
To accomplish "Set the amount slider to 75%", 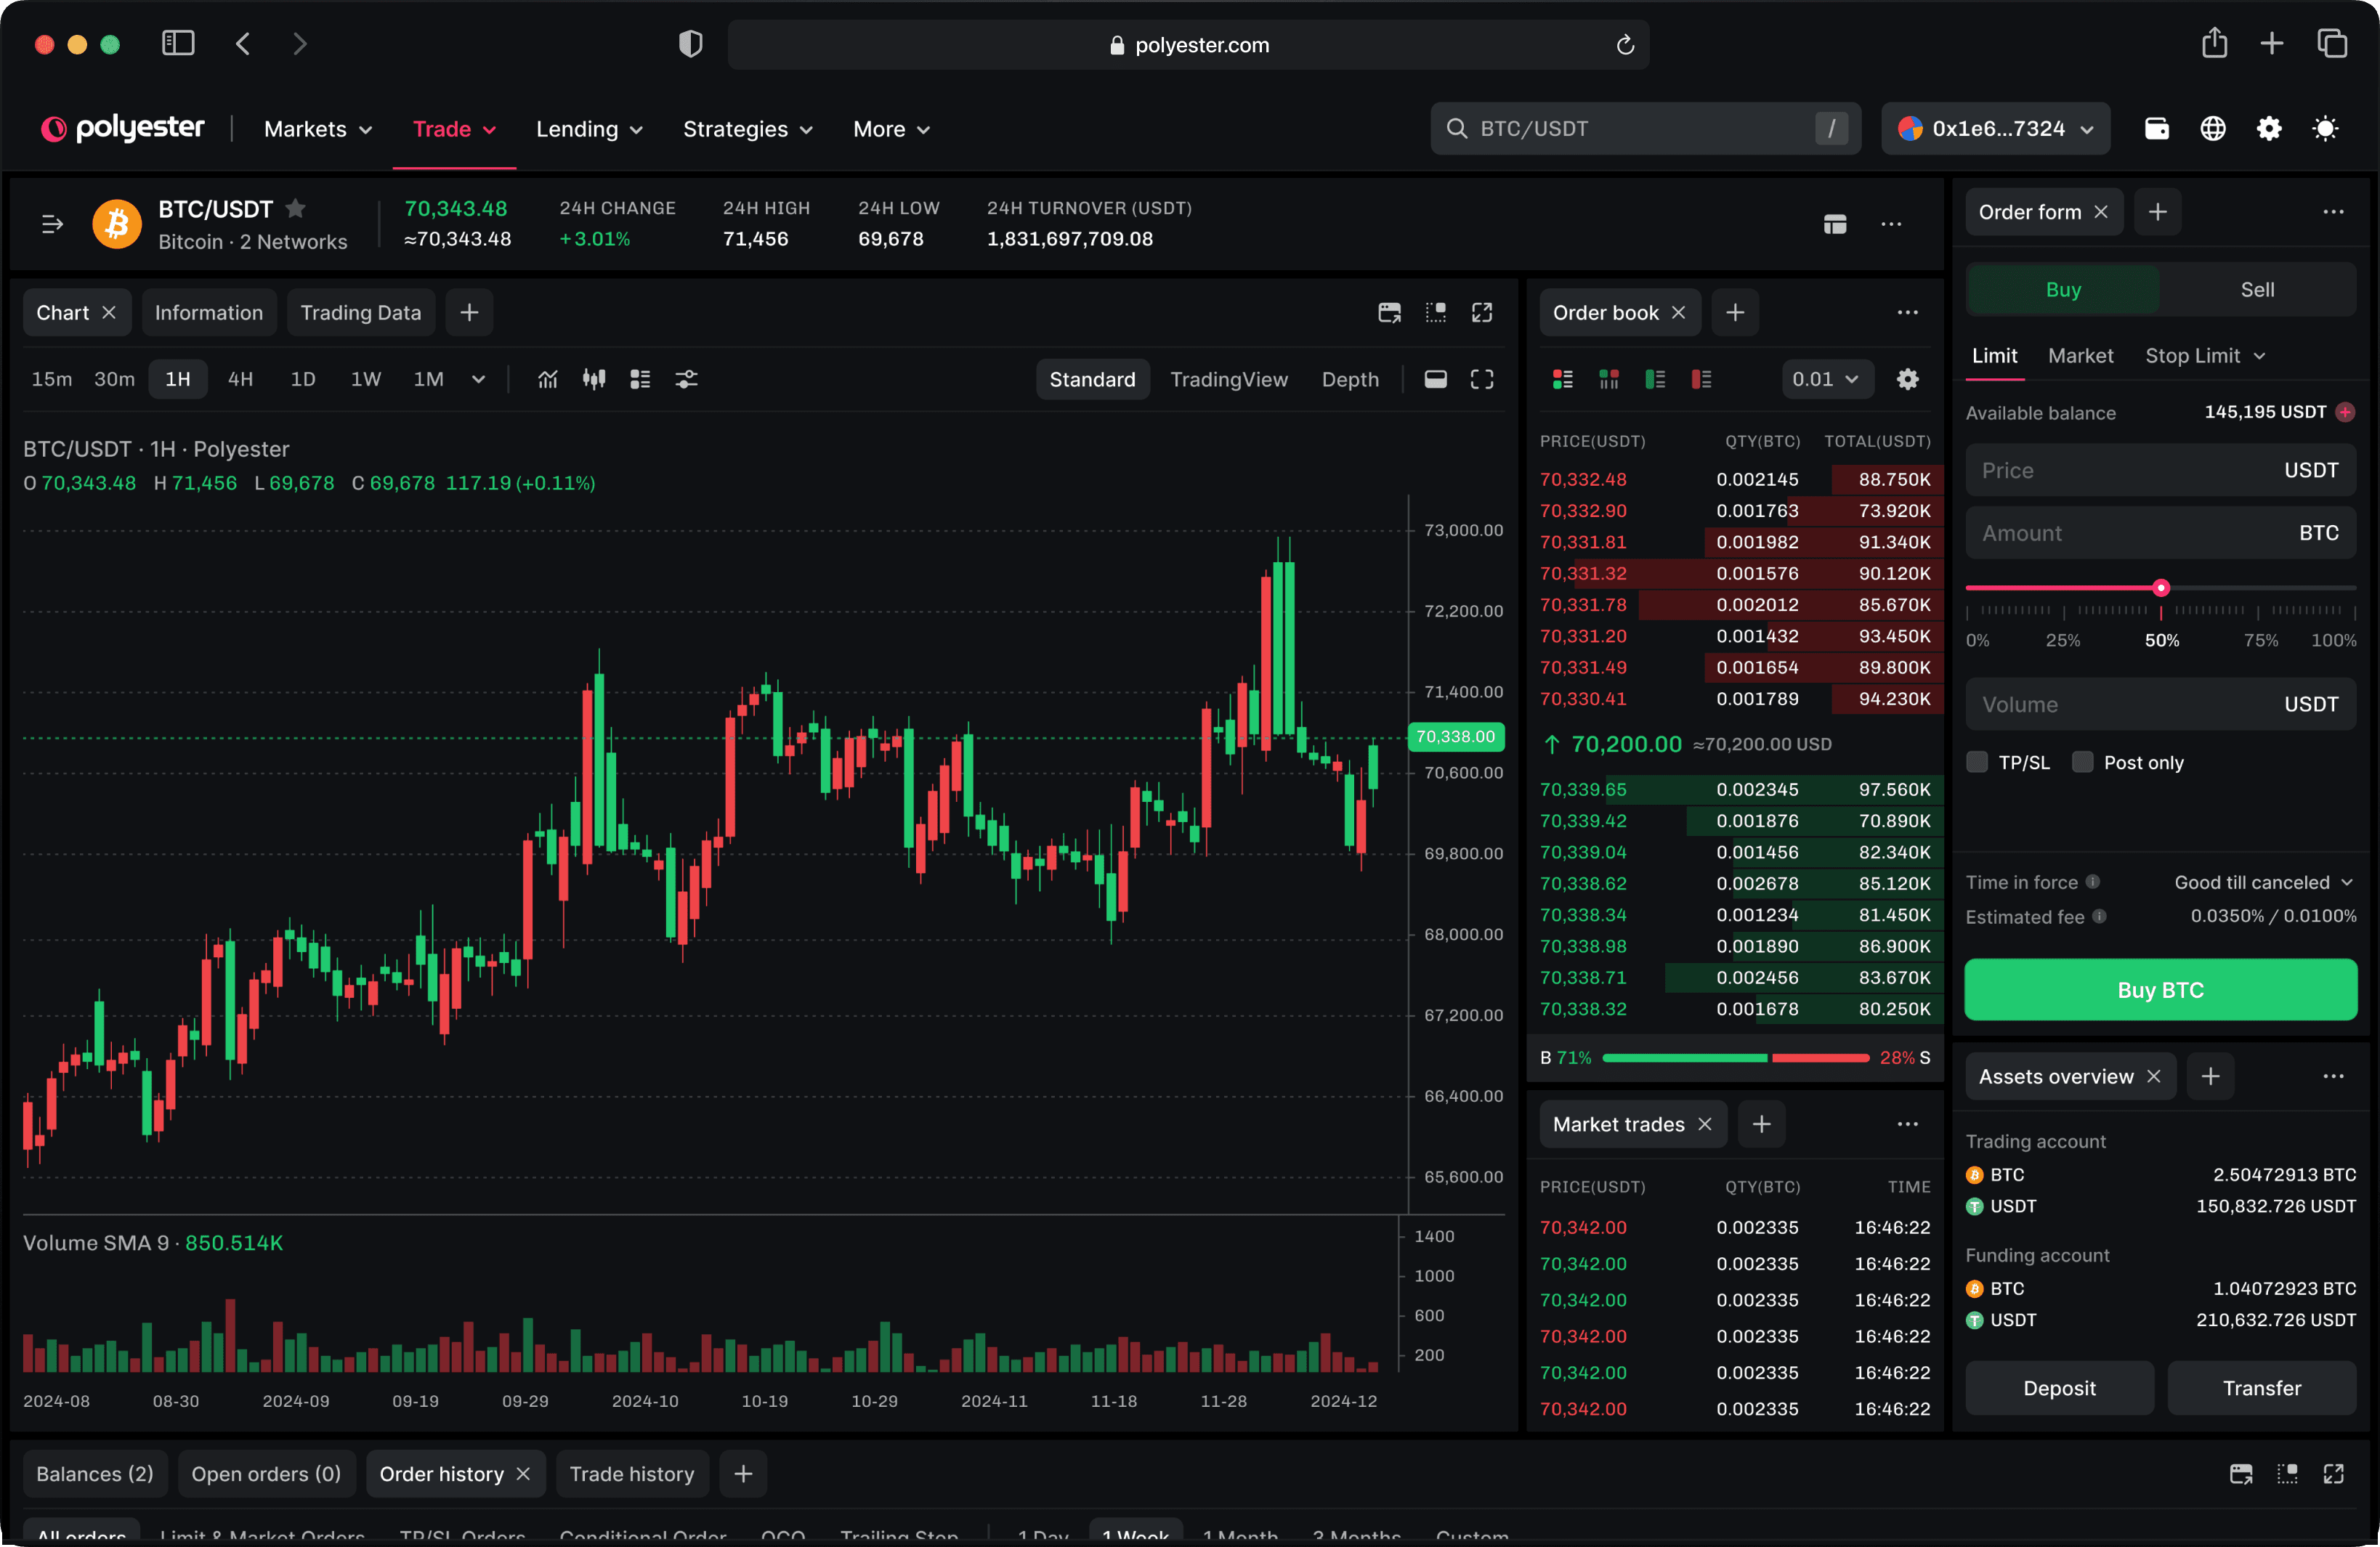I will (x=2258, y=588).
